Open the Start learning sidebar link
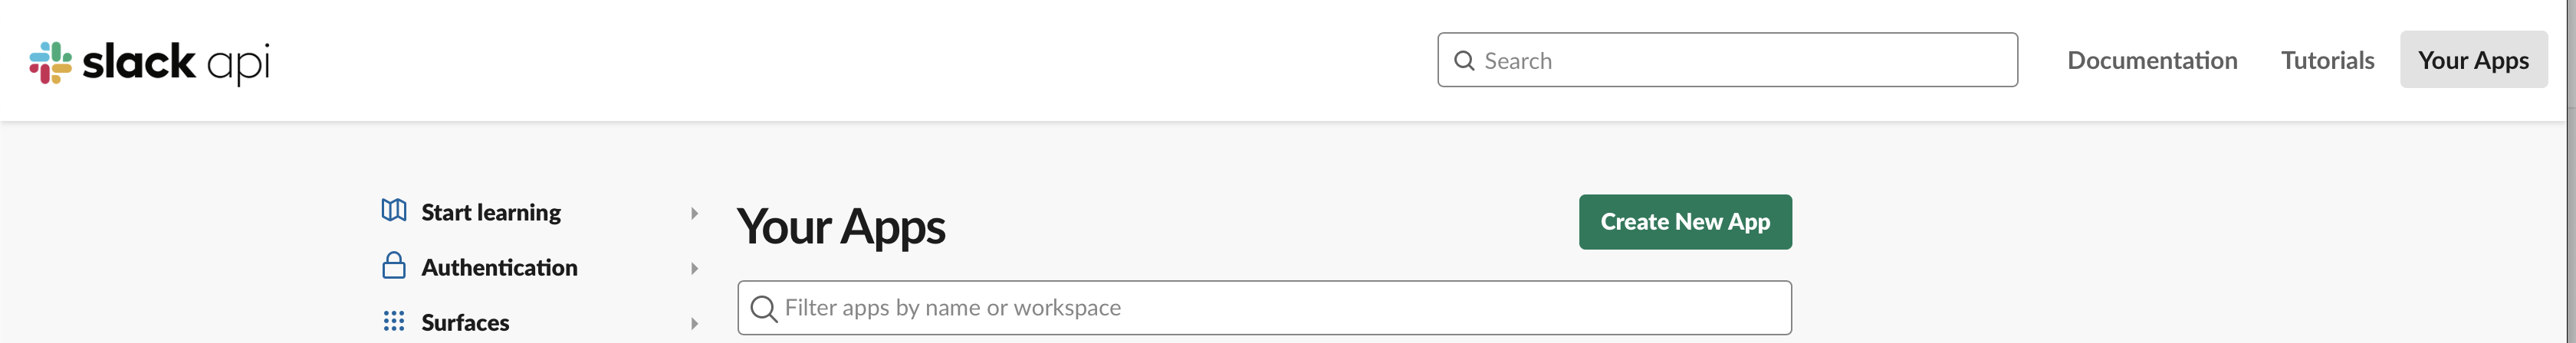Viewport: 2576px width, 343px height. click(491, 212)
